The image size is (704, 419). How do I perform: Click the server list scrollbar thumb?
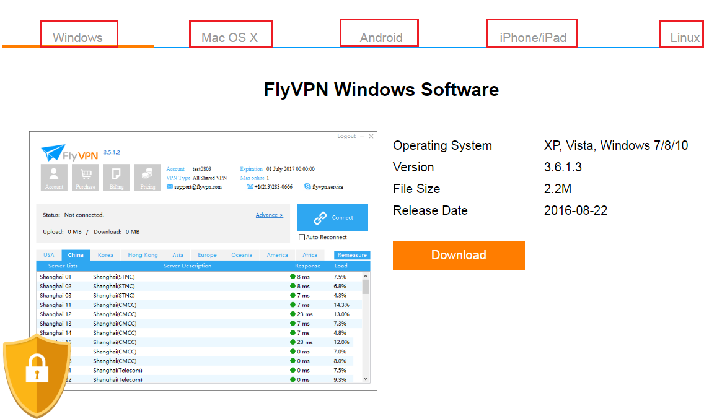point(366,287)
